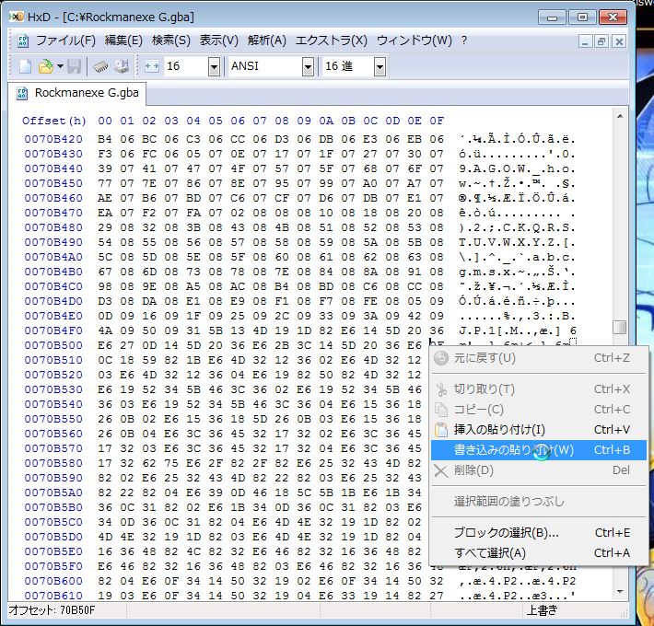The width and height of the screenshot is (654, 626).
Task: Click the 0F column header
Action: tap(437, 121)
